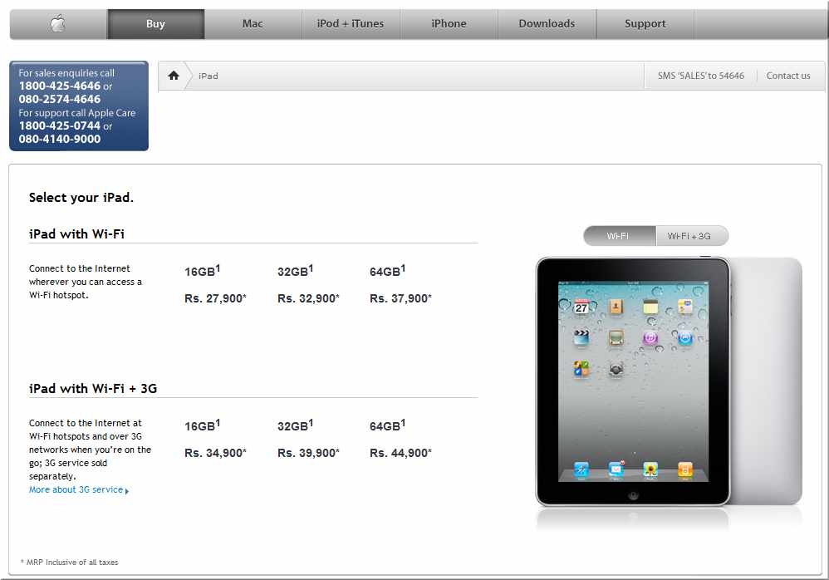
Task: Open the Downloads tab
Action: (547, 24)
